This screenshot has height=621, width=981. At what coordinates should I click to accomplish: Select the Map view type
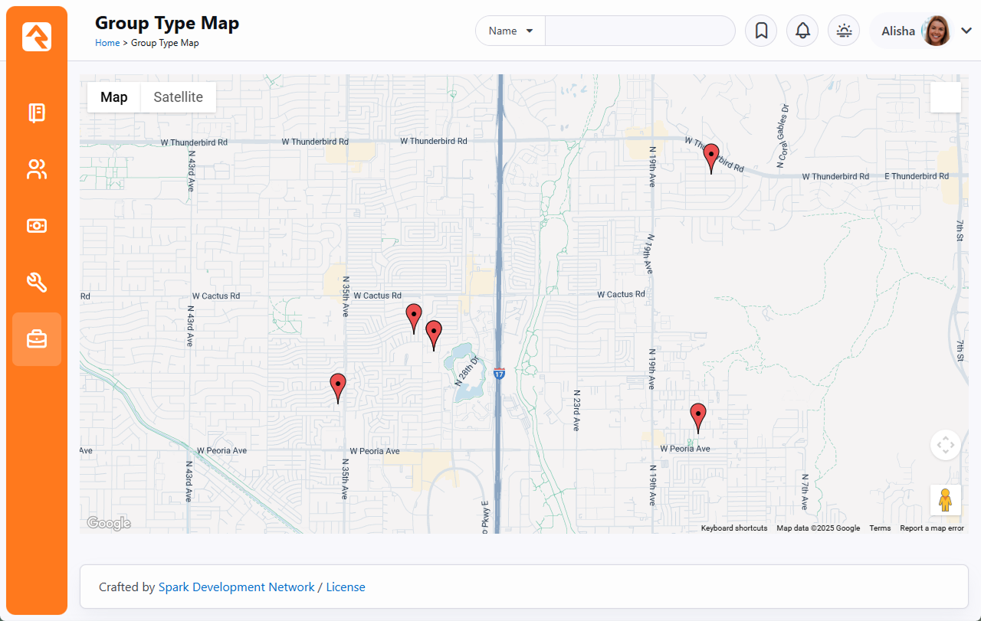114,97
